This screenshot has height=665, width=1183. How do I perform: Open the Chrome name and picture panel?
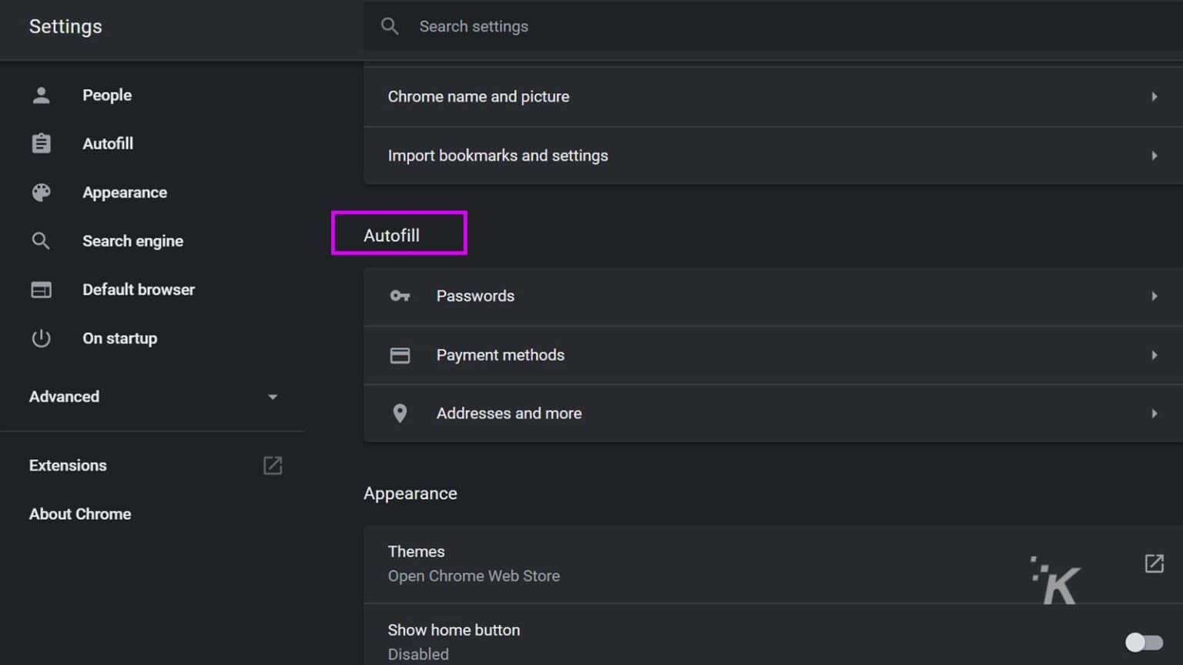tap(770, 96)
